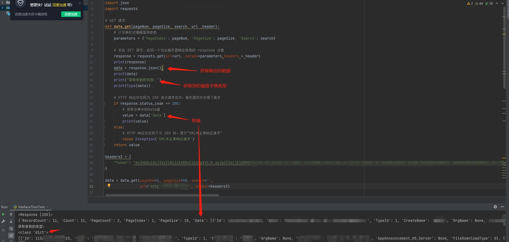Click the wrench icon in Run panel
Viewport: 509px width, 242px height.
3,221
